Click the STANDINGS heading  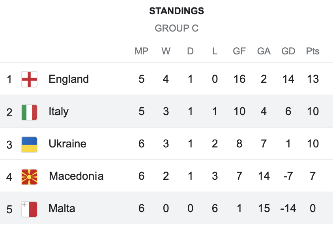176,11
